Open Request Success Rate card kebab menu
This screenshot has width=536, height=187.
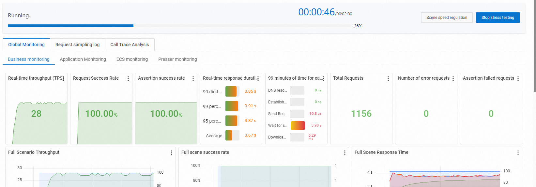click(128, 79)
